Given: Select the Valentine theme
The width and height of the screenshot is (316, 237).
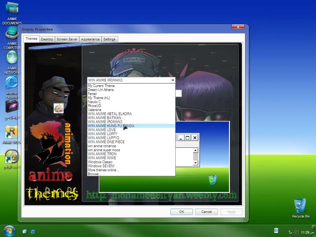Looking at the screenshot, I should tap(131, 110).
